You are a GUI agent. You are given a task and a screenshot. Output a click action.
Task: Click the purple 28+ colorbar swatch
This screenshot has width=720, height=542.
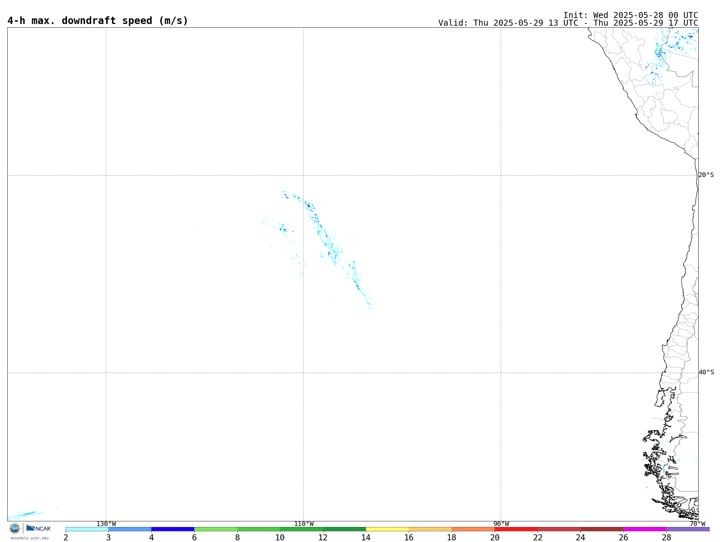[x=688, y=529]
